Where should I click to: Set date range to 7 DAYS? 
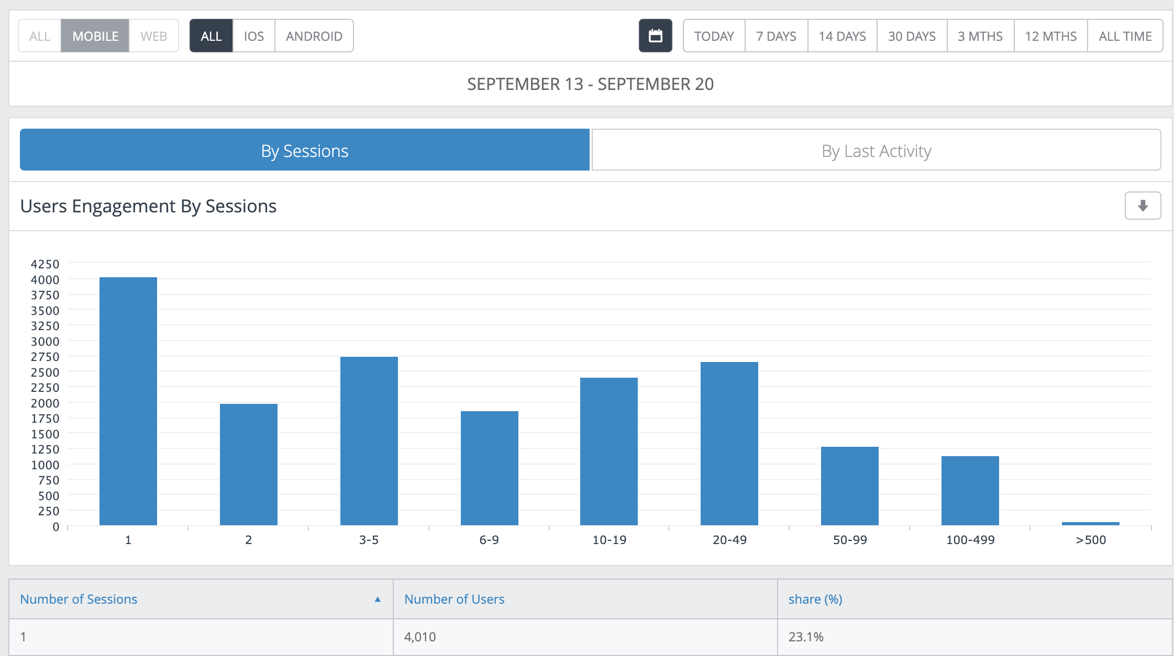click(x=776, y=36)
